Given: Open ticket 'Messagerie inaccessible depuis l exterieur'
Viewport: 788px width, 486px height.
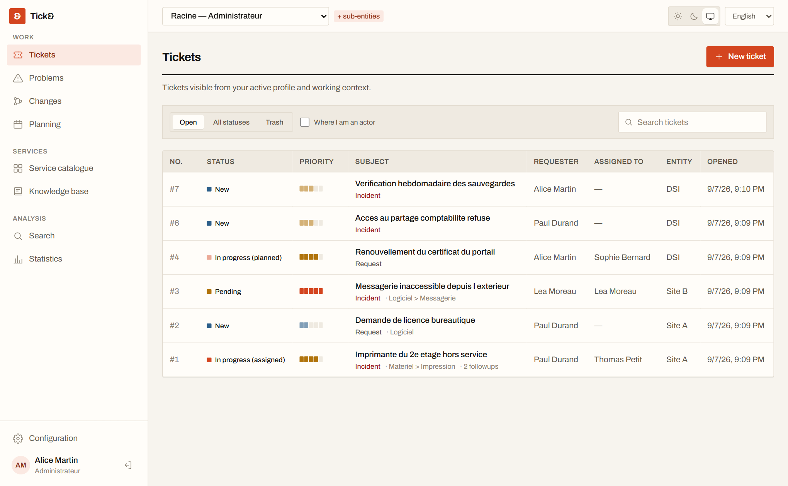Looking at the screenshot, I should tap(432, 286).
